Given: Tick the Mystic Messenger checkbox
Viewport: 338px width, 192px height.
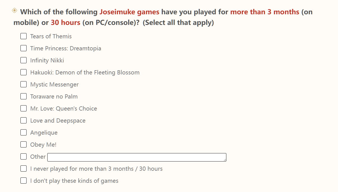Looking at the screenshot, I should pyautogui.click(x=24, y=84).
